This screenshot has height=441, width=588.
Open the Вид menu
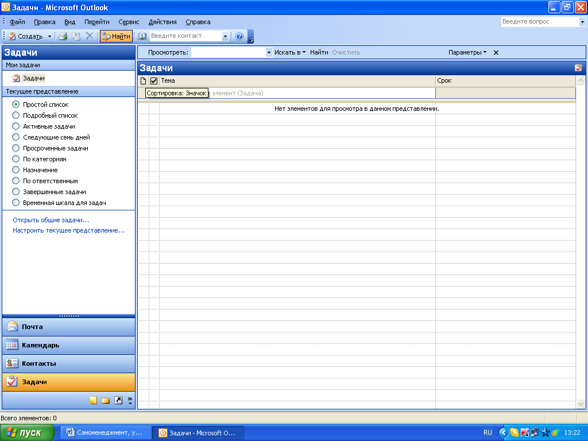pyautogui.click(x=69, y=22)
